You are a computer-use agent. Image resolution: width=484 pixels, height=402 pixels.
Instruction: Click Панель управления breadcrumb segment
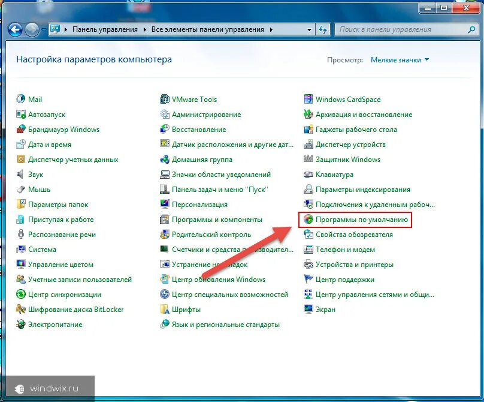[105, 29]
